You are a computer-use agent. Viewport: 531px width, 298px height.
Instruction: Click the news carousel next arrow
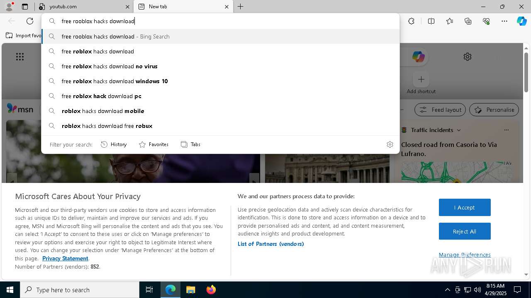coord(254,179)
